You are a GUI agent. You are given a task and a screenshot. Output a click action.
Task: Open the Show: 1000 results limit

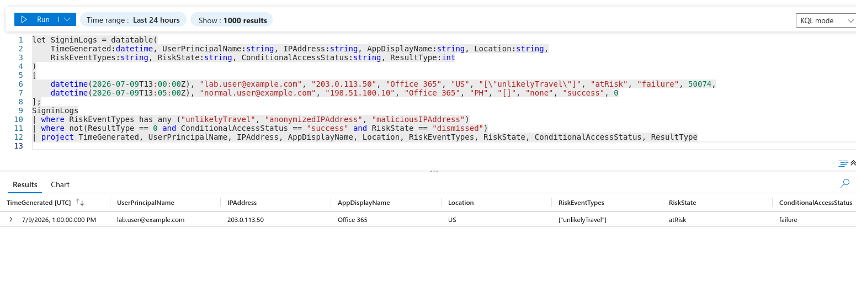click(232, 20)
